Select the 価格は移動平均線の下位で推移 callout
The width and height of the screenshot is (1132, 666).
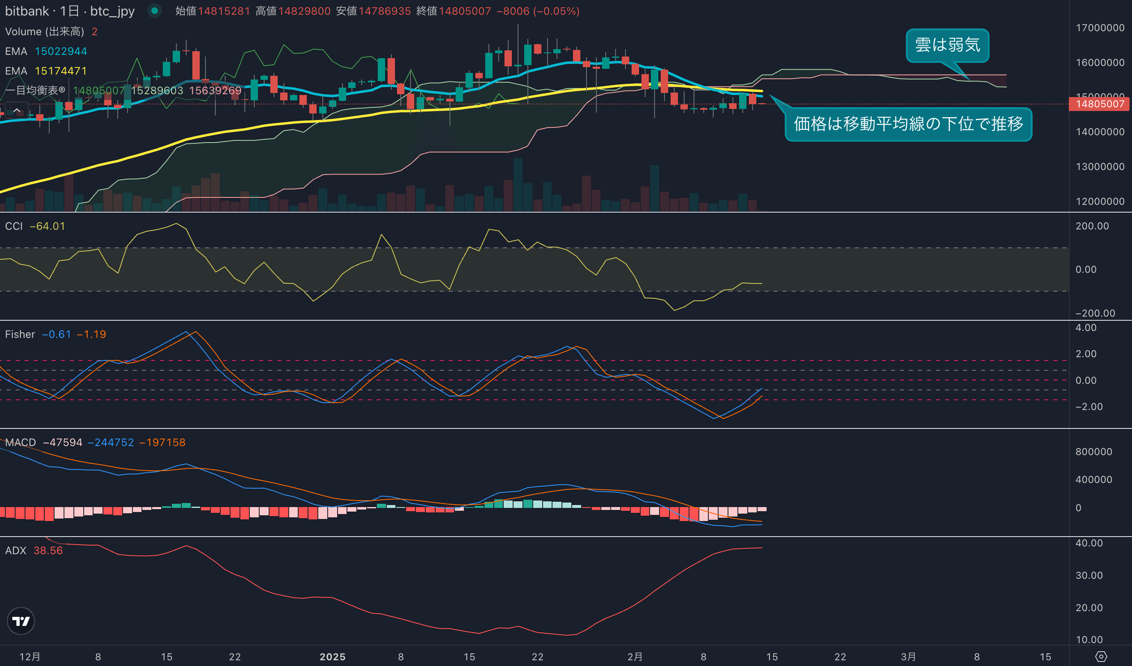(908, 124)
